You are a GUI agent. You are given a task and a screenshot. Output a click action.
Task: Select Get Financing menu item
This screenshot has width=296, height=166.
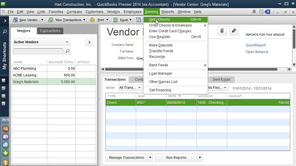[175, 90]
